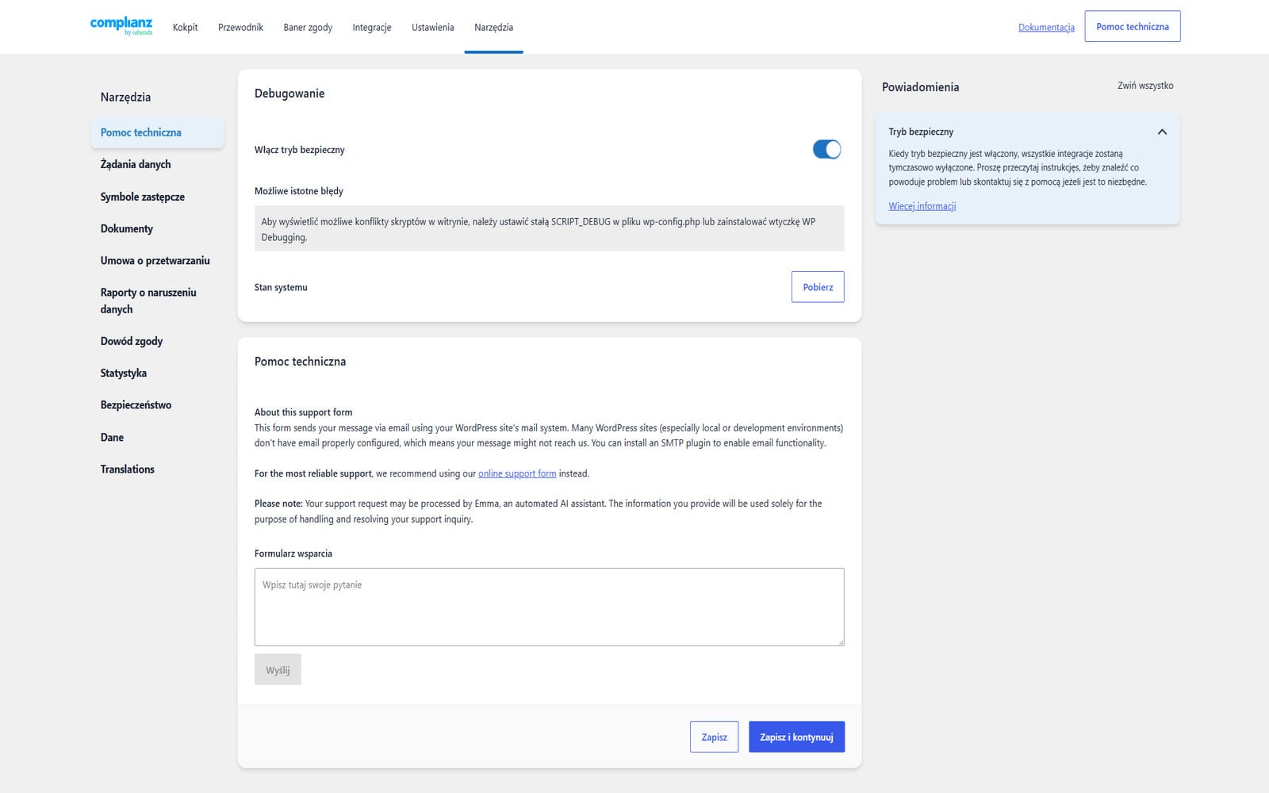Screen dimensions: 1269x793
Task: Click the Pomoc techniczna header button
Action: (1132, 26)
